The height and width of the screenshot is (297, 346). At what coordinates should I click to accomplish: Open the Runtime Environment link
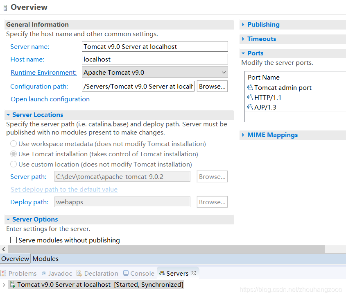coord(44,72)
